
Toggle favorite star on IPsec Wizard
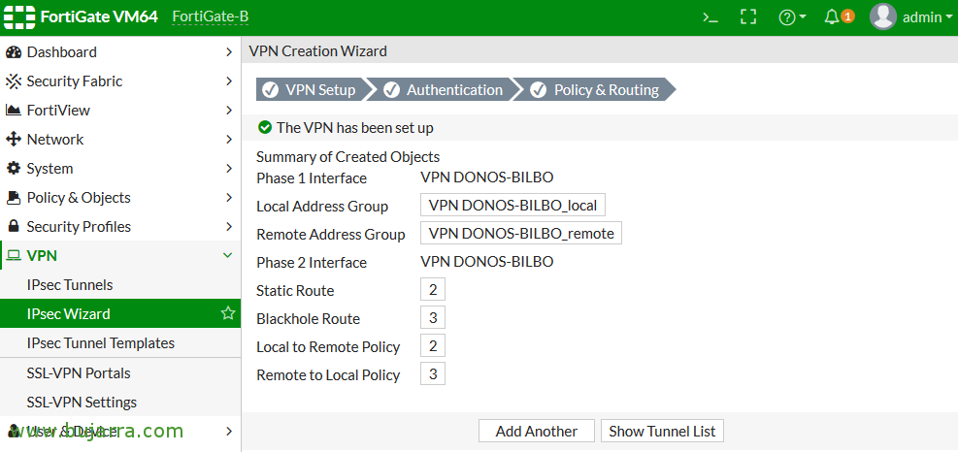[x=228, y=314]
